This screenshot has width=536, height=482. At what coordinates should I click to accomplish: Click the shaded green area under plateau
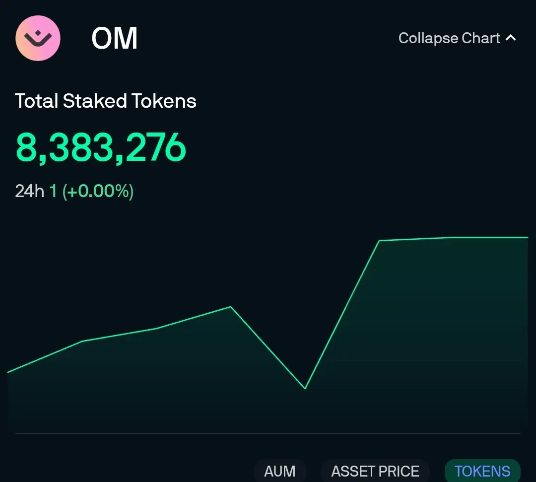point(453,335)
